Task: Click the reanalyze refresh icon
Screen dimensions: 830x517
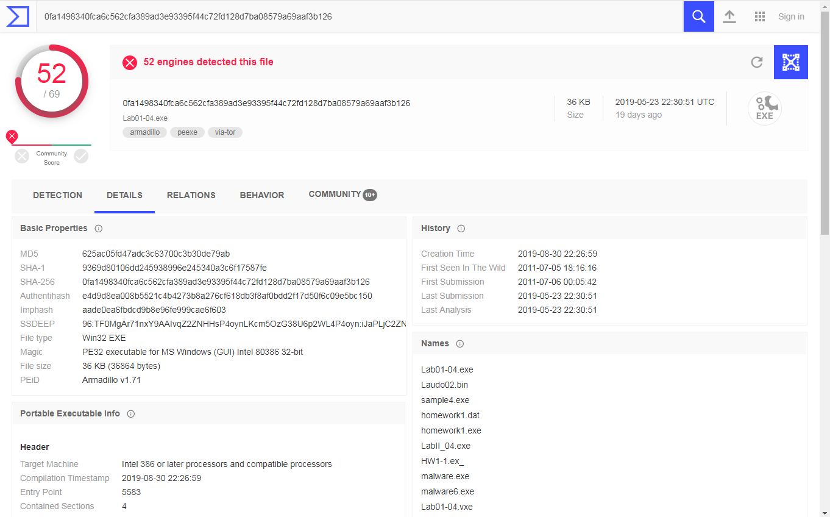Action: pos(757,62)
